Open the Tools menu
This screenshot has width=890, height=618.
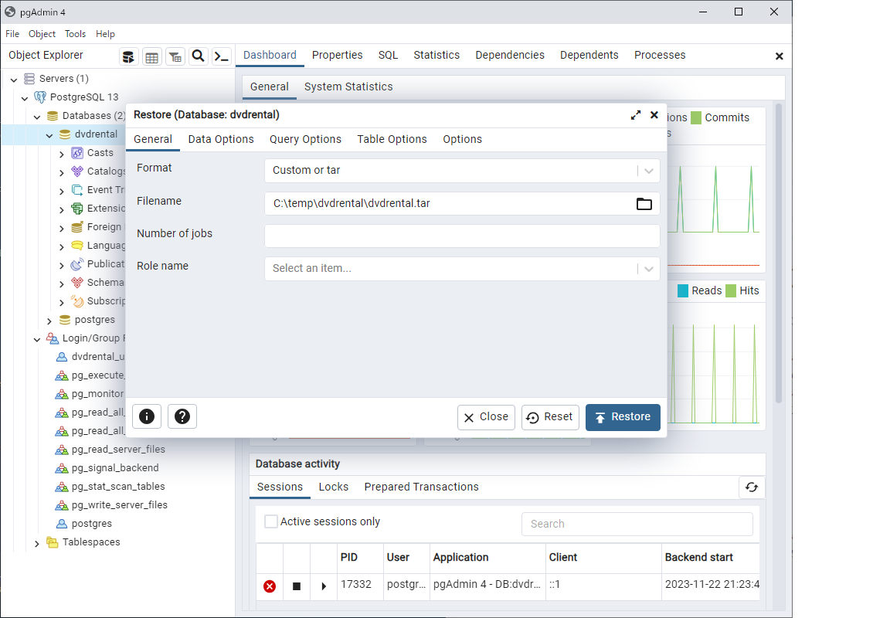point(75,34)
